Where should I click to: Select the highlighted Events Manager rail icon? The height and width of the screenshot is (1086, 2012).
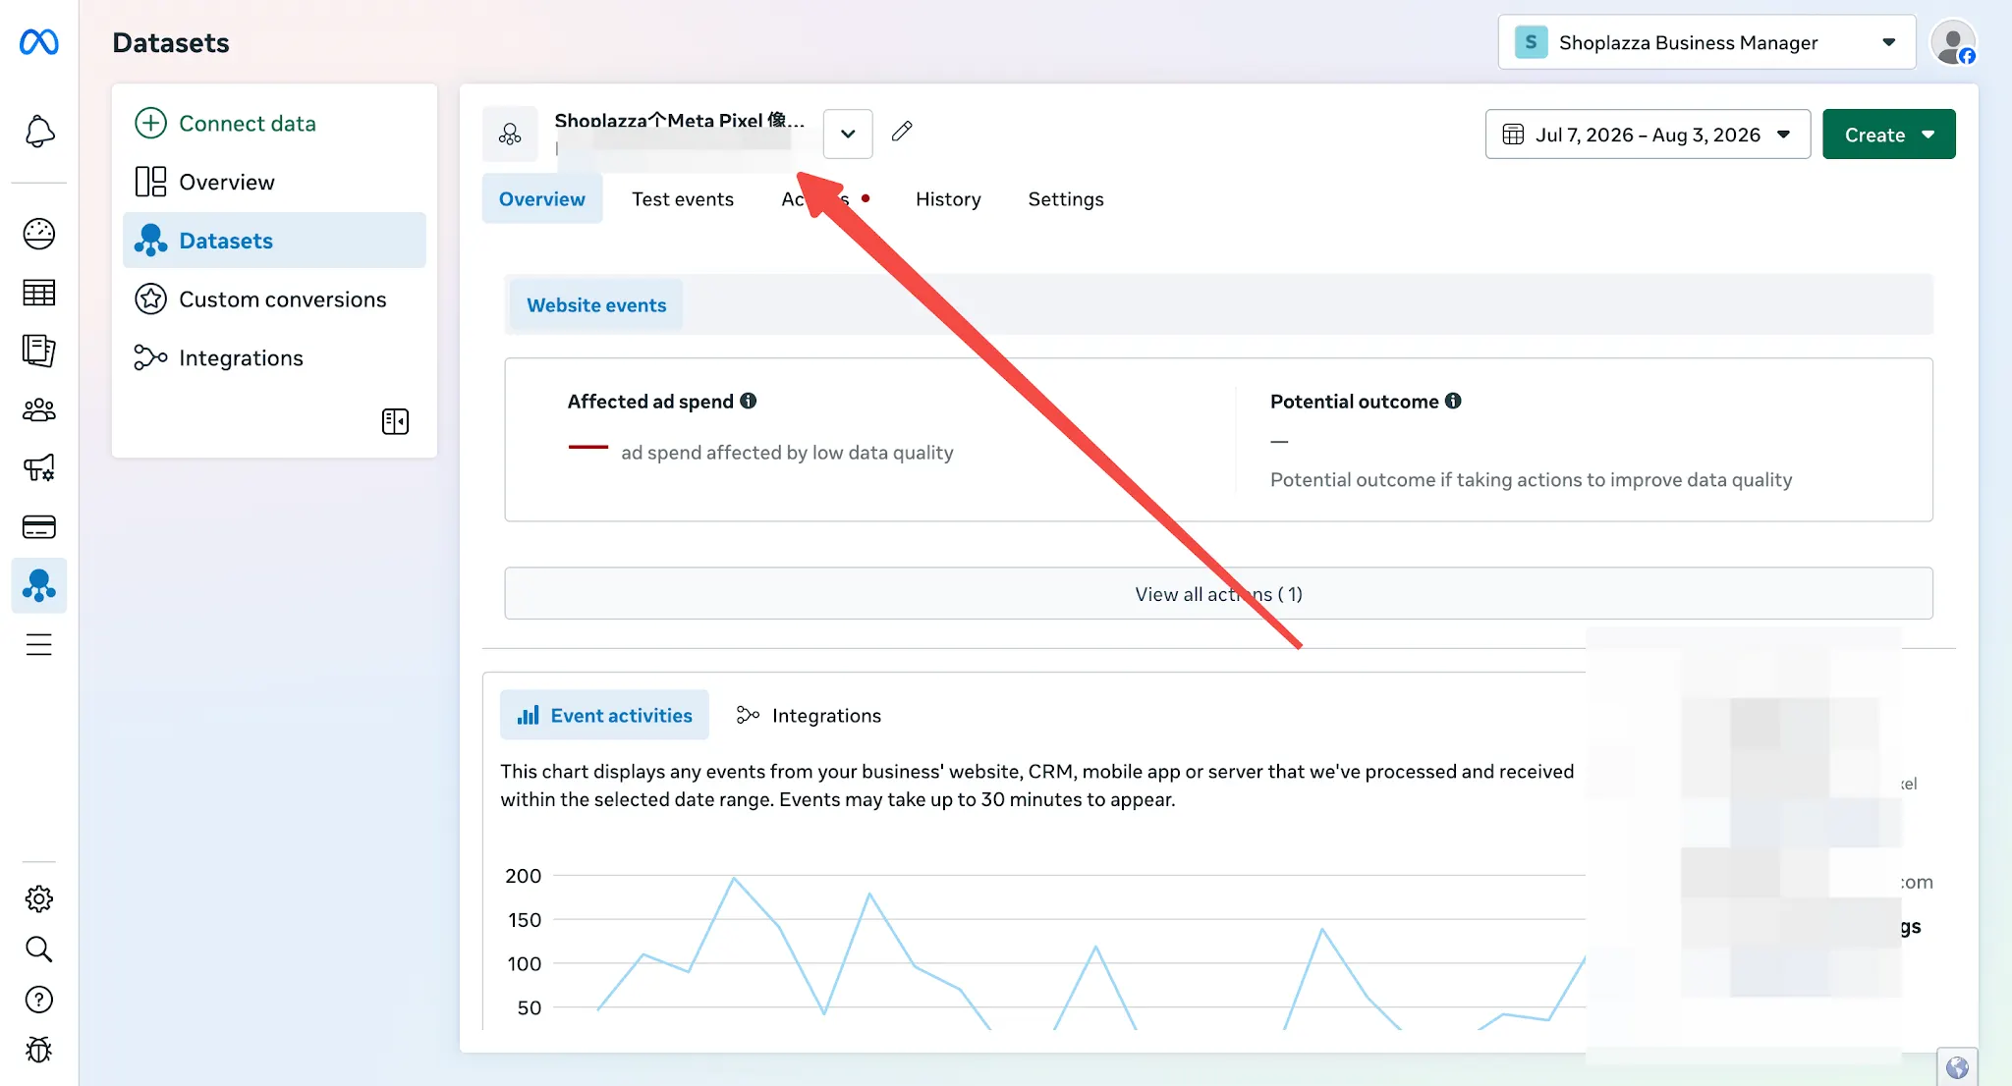pyautogui.click(x=39, y=586)
